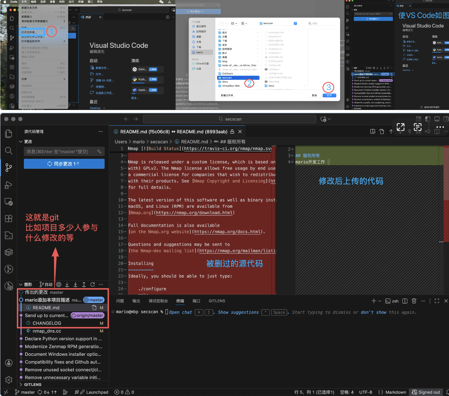Click the open file icon beside README.md
Viewport: 449px width, 396px height.
pos(94,308)
